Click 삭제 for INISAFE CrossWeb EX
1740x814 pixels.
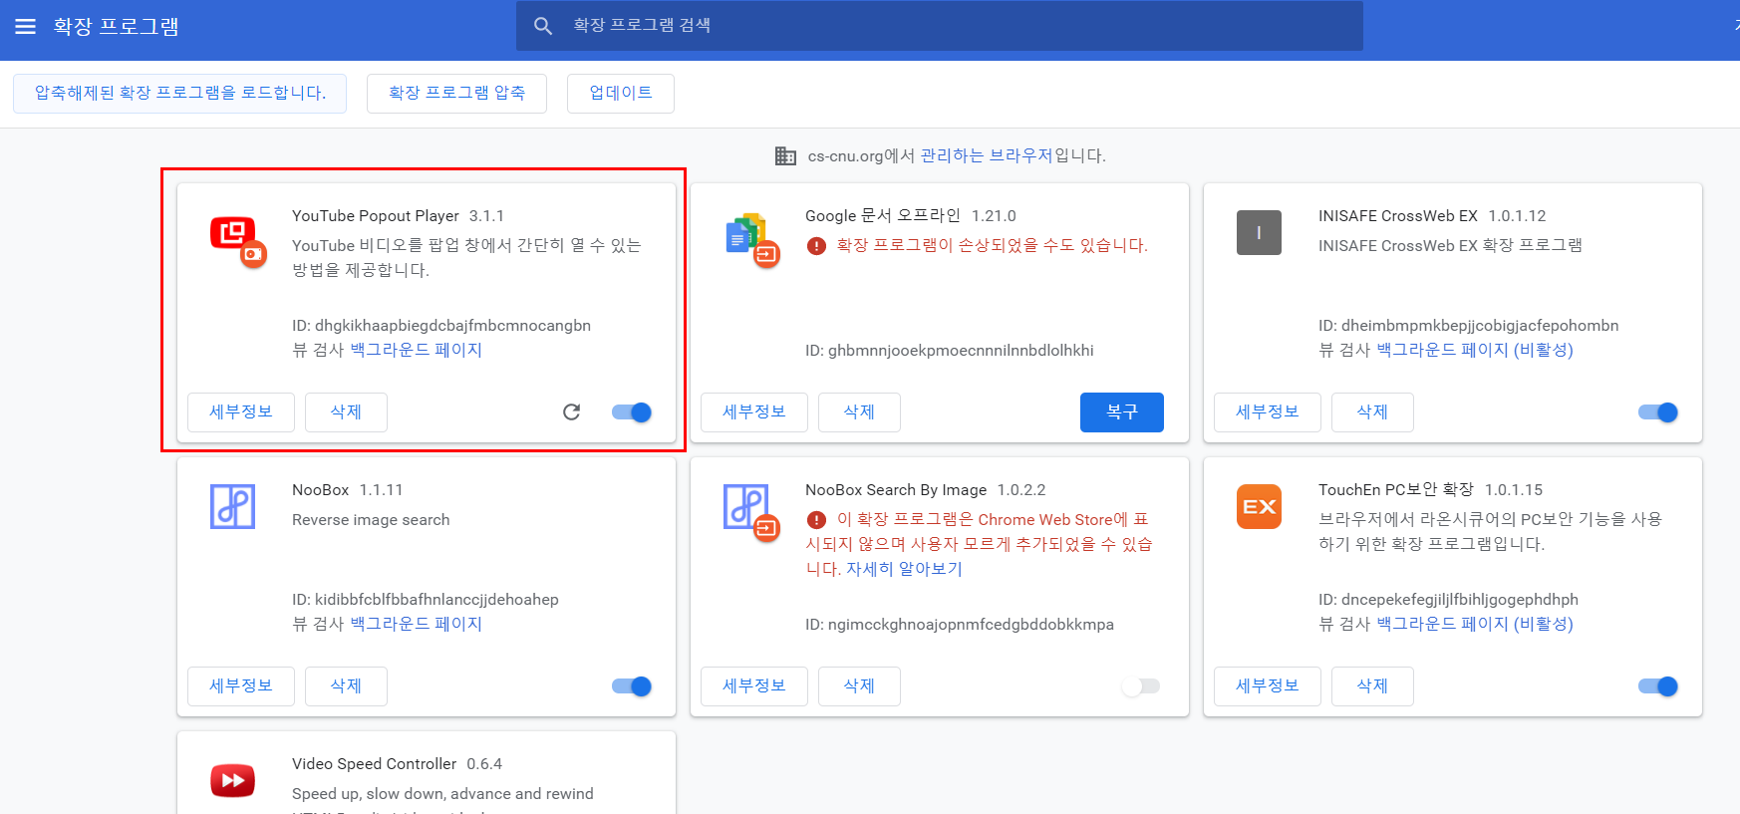point(1372,412)
